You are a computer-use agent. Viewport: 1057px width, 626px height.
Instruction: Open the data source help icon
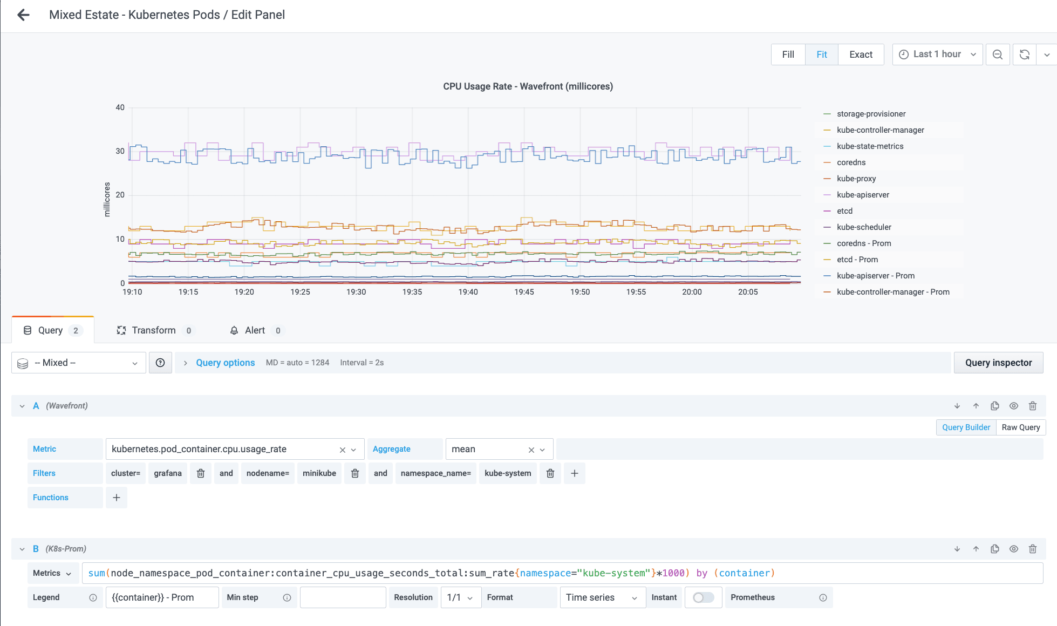[160, 363]
